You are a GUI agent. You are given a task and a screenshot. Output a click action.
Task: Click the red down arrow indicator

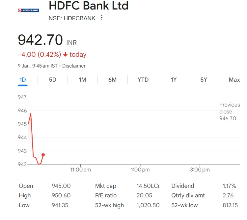point(65,54)
